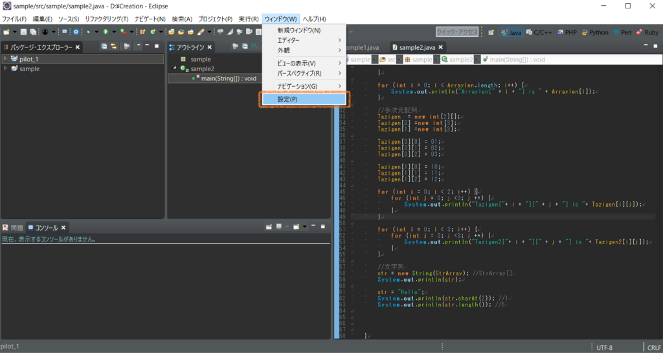Collapse sample2 class in Outline

point(174,69)
